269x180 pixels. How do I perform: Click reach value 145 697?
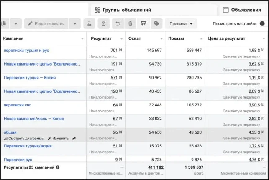pos(154,51)
